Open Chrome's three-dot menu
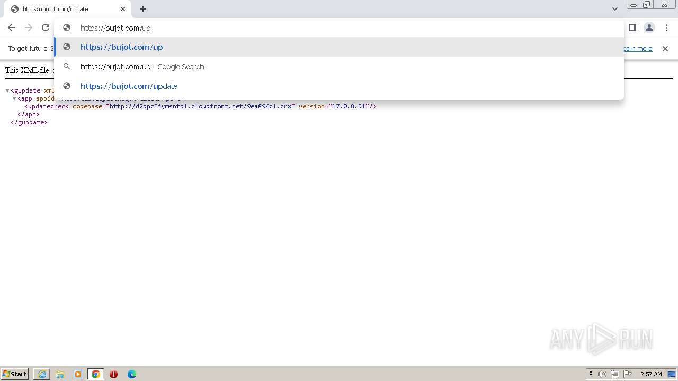This screenshot has height=381, width=678. [666, 28]
